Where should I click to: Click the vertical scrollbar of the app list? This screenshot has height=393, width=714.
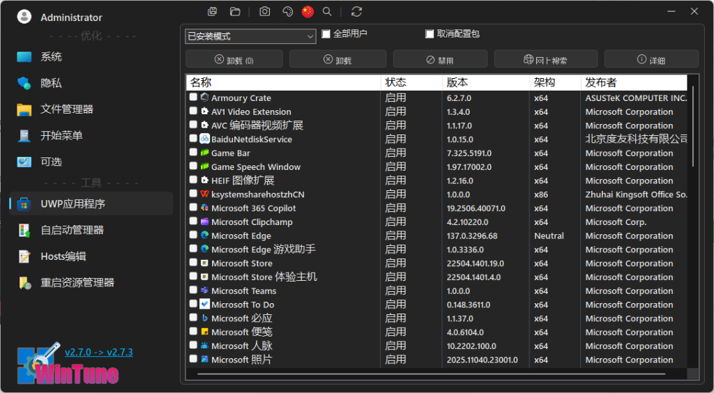click(x=692, y=125)
